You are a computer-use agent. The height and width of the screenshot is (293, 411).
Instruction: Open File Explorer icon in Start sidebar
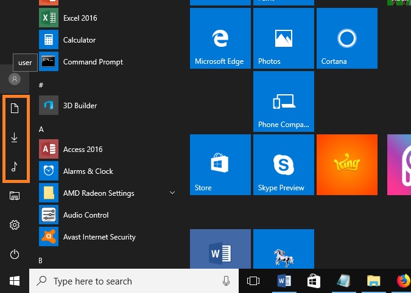(x=15, y=196)
